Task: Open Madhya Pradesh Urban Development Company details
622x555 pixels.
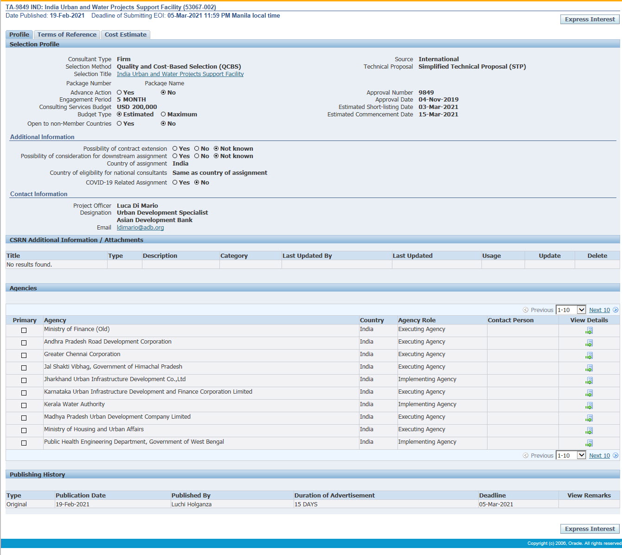Action: 589,418
